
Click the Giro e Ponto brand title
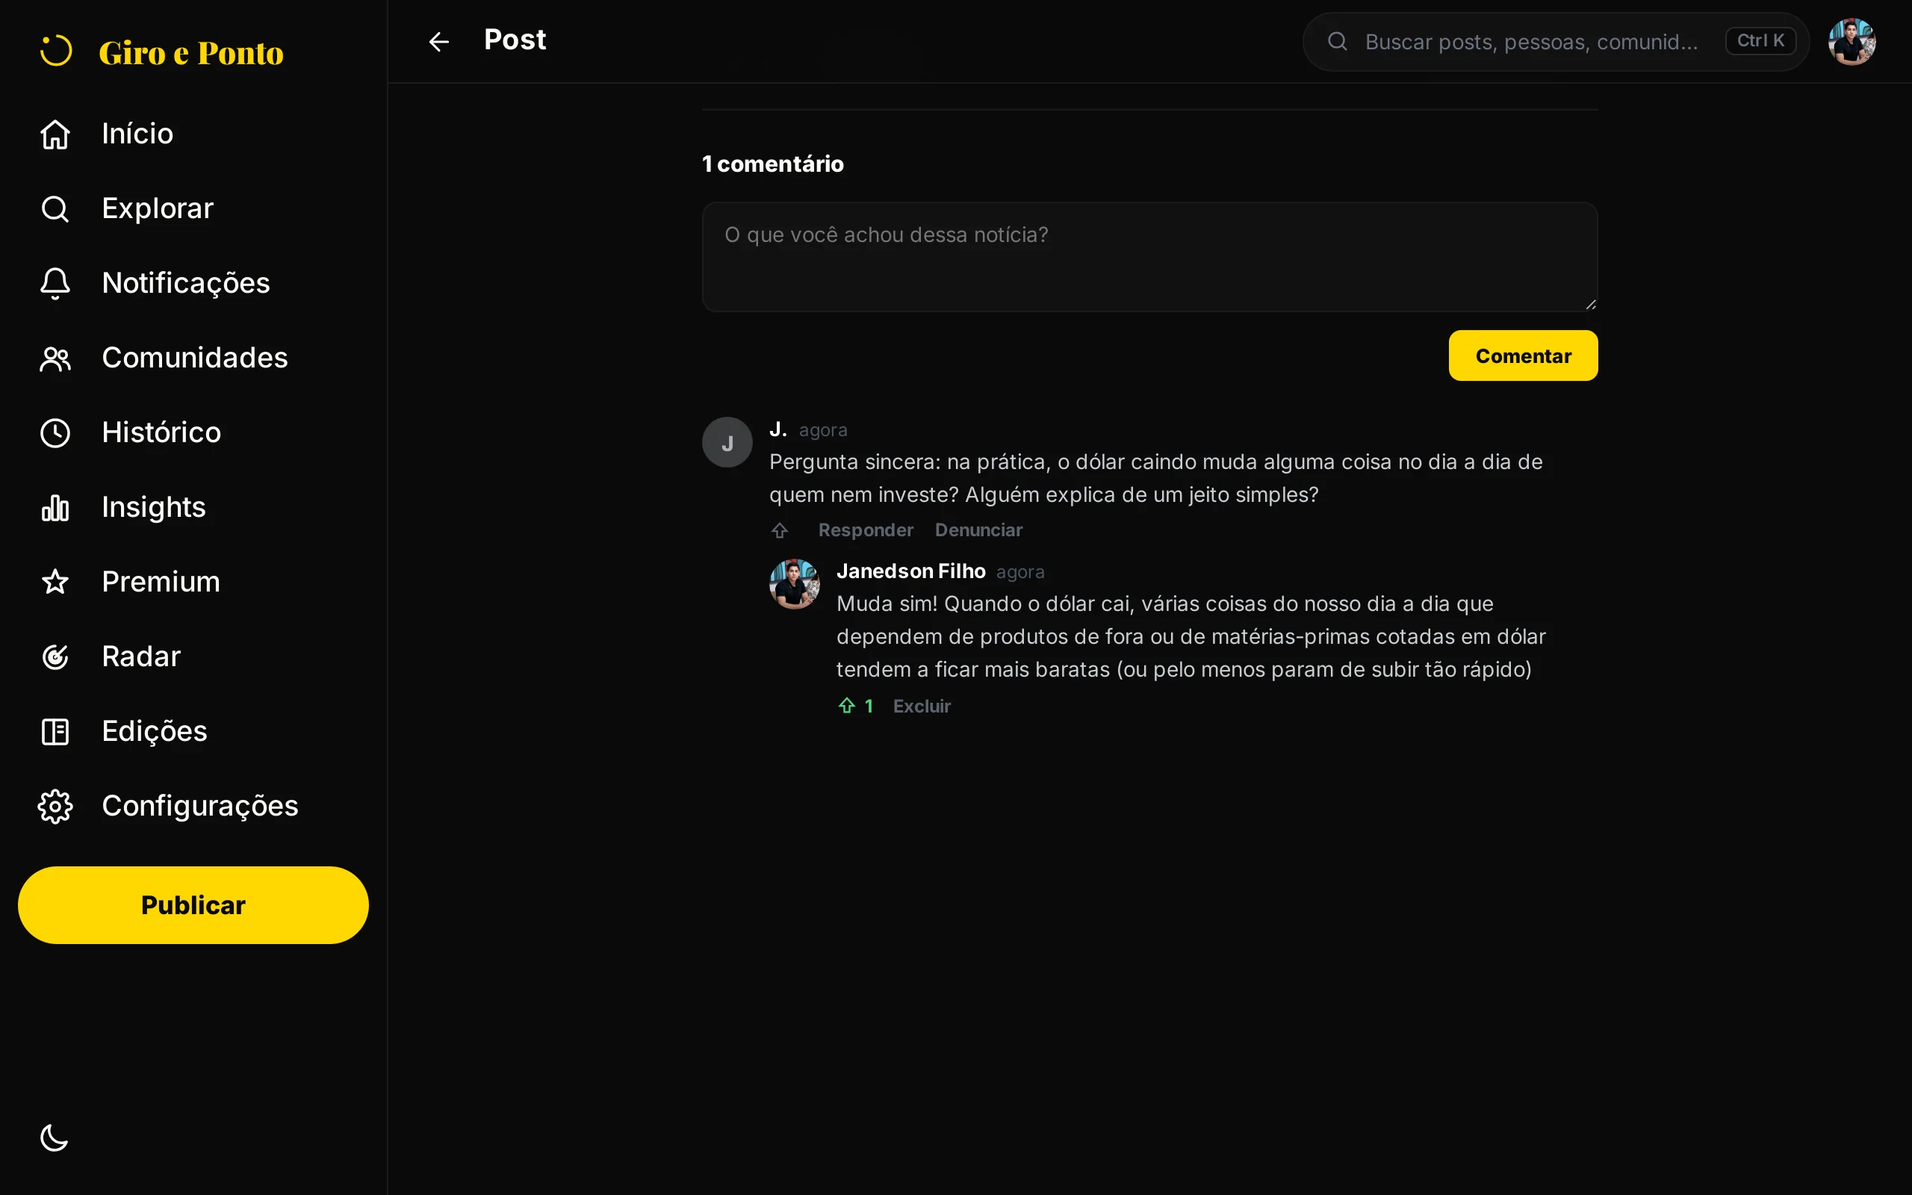[190, 53]
